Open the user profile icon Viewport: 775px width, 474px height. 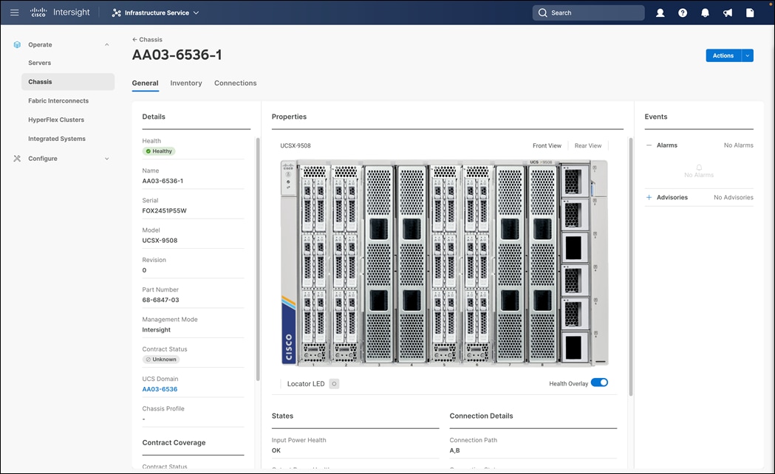point(660,13)
